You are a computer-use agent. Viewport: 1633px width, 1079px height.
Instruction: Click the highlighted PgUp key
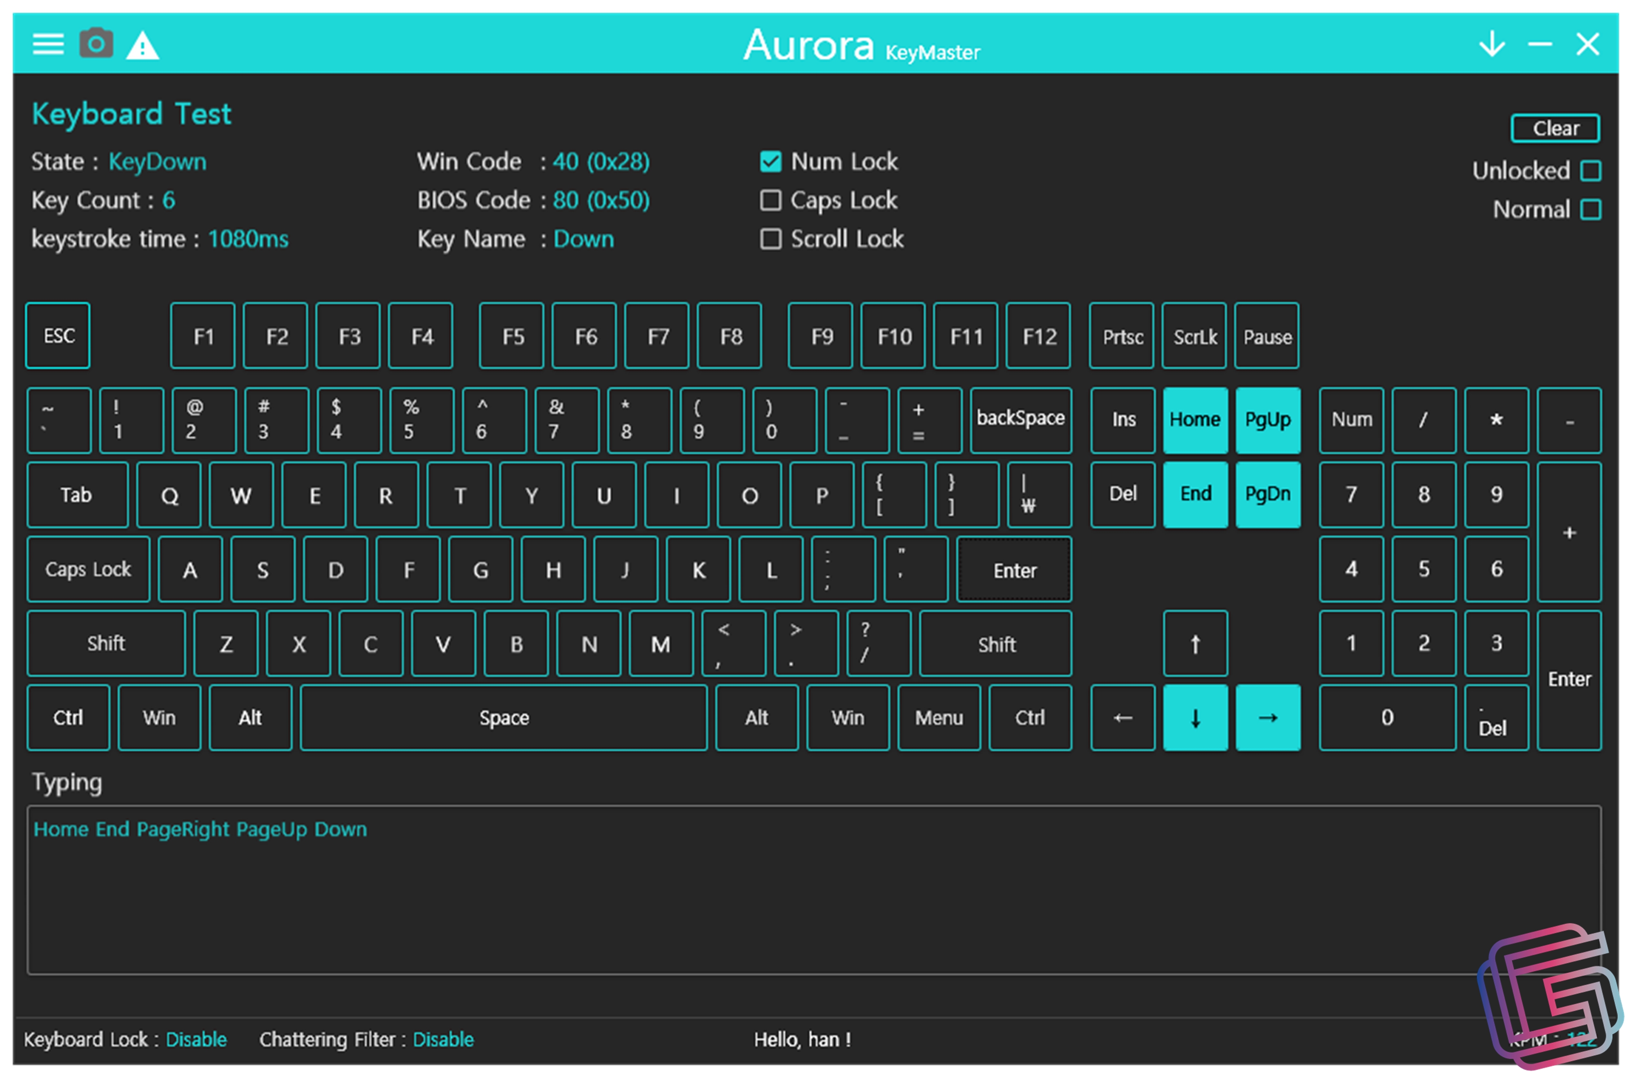pyautogui.click(x=1268, y=421)
